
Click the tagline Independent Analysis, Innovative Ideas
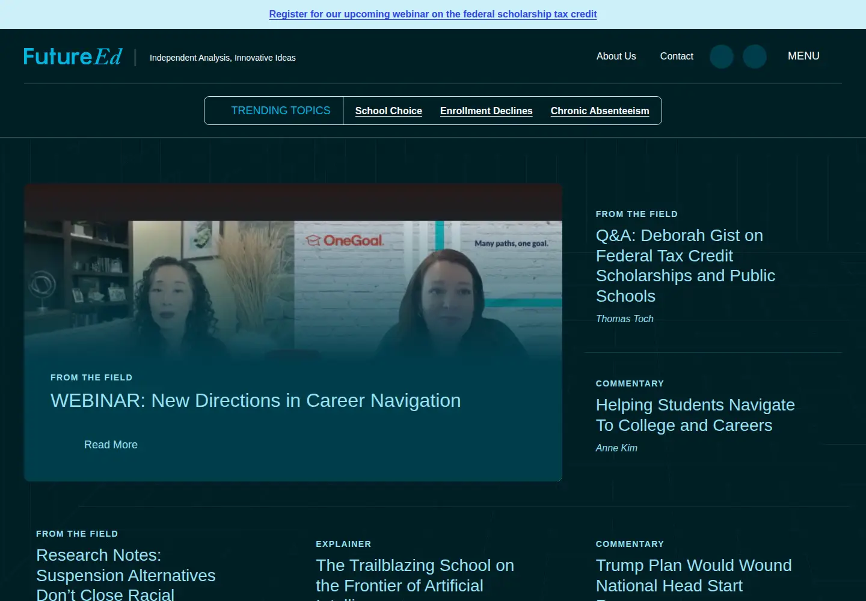(x=223, y=58)
